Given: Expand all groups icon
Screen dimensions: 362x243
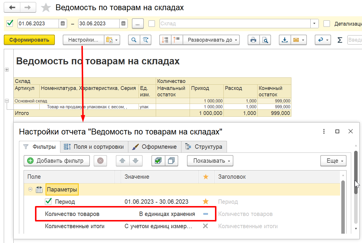Looking at the screenshot, I should [177, 40].
